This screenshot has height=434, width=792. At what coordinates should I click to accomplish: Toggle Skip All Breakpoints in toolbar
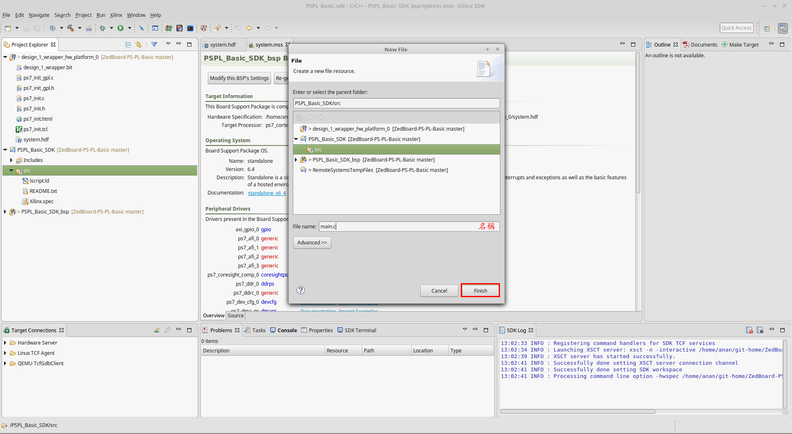(x=141, y=28)
